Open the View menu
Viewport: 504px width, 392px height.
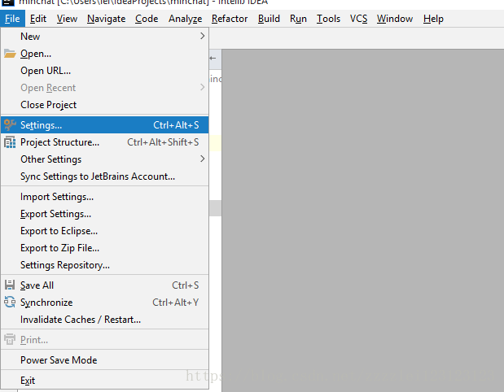pos(67,19)
